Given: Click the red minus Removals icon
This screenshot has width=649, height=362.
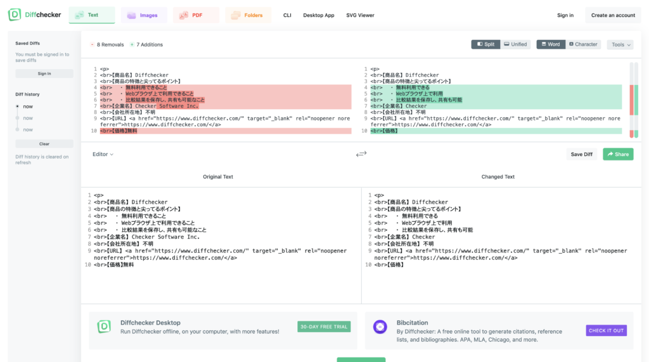Looking at the screenshot, I should point(93,45).
